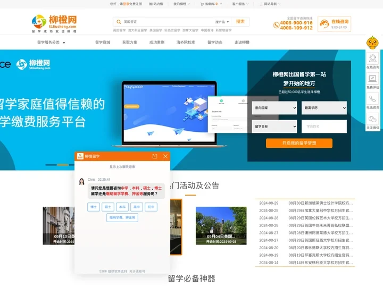Open the 留学动态 nav item
383x287 pixels.
[215, 42]
